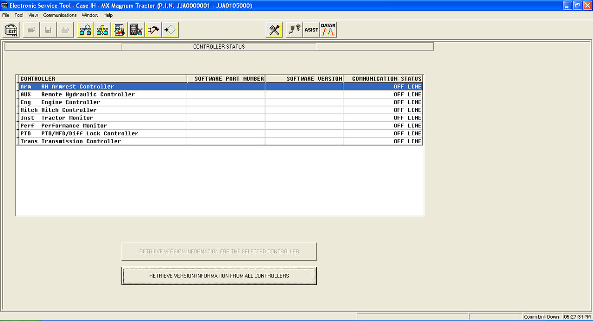Select the Eng Engine Controller row
Screen dimensions: 593x321
click(x=221, y=102)
